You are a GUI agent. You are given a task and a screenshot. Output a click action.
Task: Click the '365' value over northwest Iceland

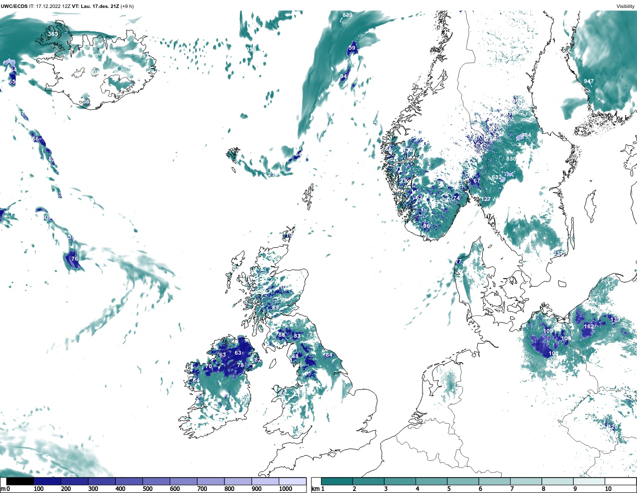tap(53, 34)
